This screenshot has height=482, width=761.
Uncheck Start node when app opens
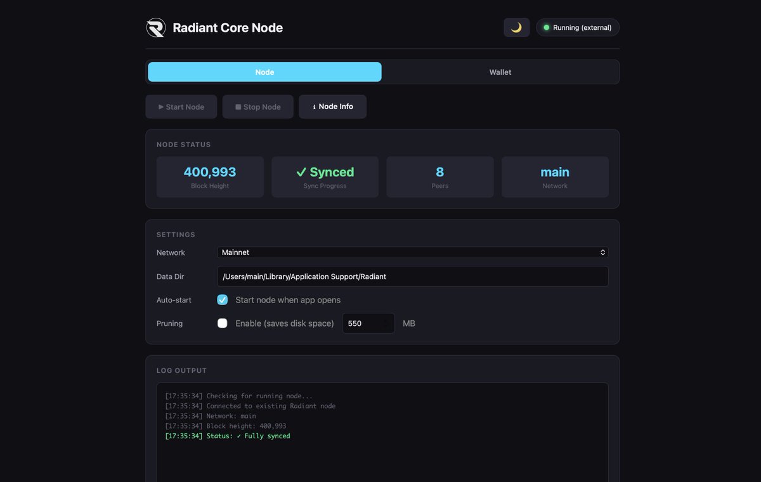coord(223,300)
